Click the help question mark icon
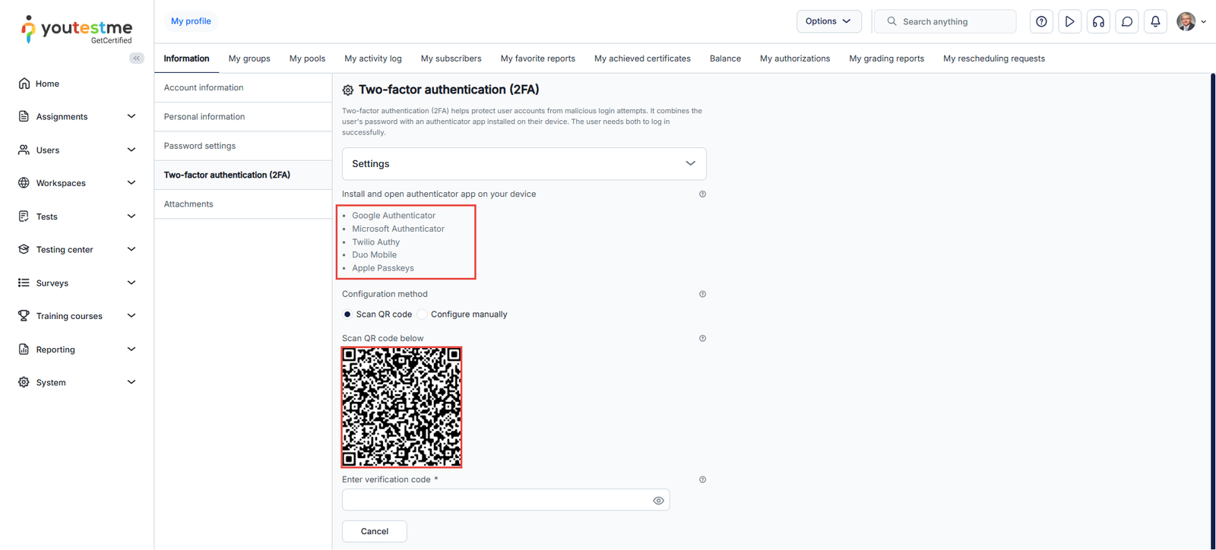 click(x=1041, y=21)
